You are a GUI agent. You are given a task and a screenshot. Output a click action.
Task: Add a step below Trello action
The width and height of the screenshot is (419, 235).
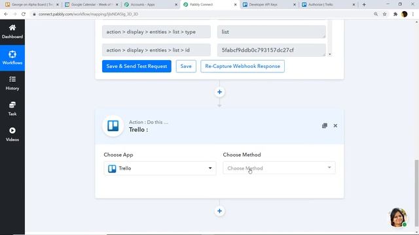[219, 211]
